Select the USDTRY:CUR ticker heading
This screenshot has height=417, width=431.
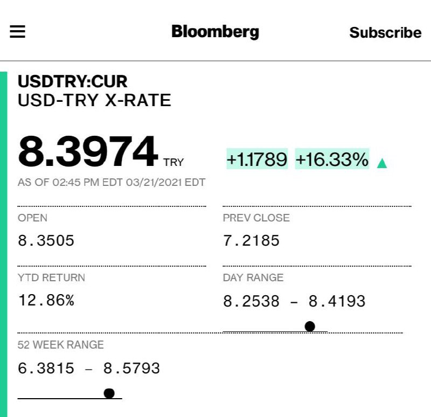(x=73, y=81)
